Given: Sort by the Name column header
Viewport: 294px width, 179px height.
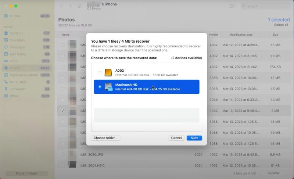Looking at the screenshot, I should (x=66, y=35).
